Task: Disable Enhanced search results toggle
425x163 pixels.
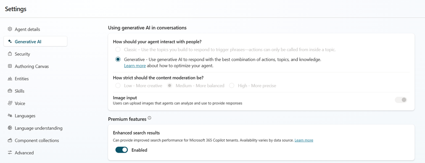Action: click(122, 150)
